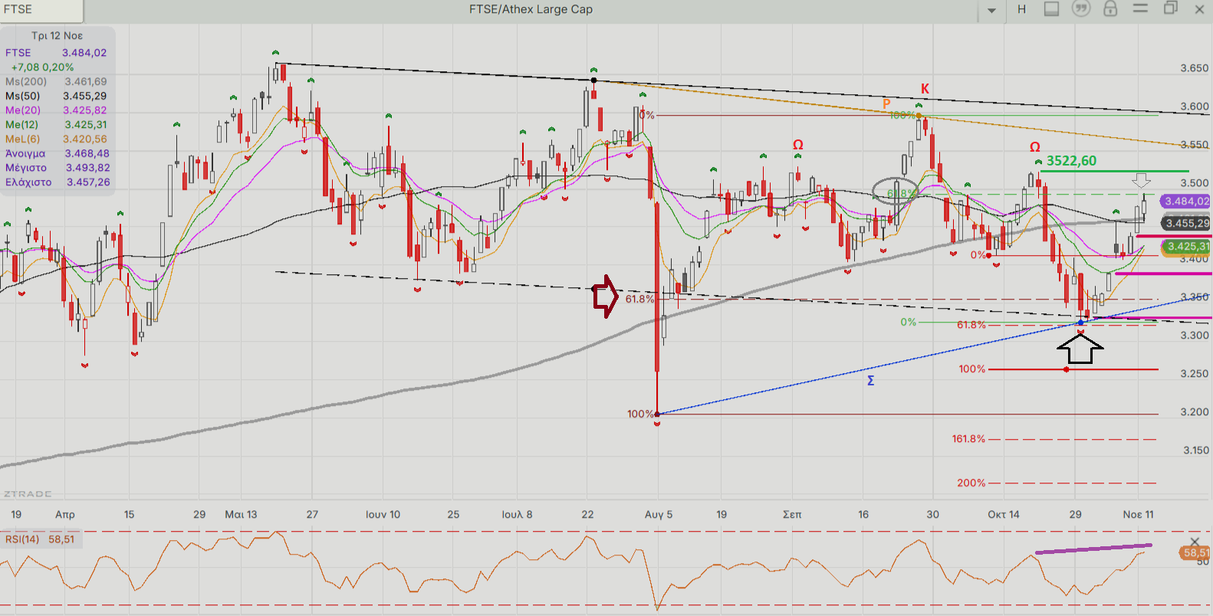Select the FTSE/Athex Large Cap title
Viewport: 1213px width, 616px height.
click(x=531, y=9)
